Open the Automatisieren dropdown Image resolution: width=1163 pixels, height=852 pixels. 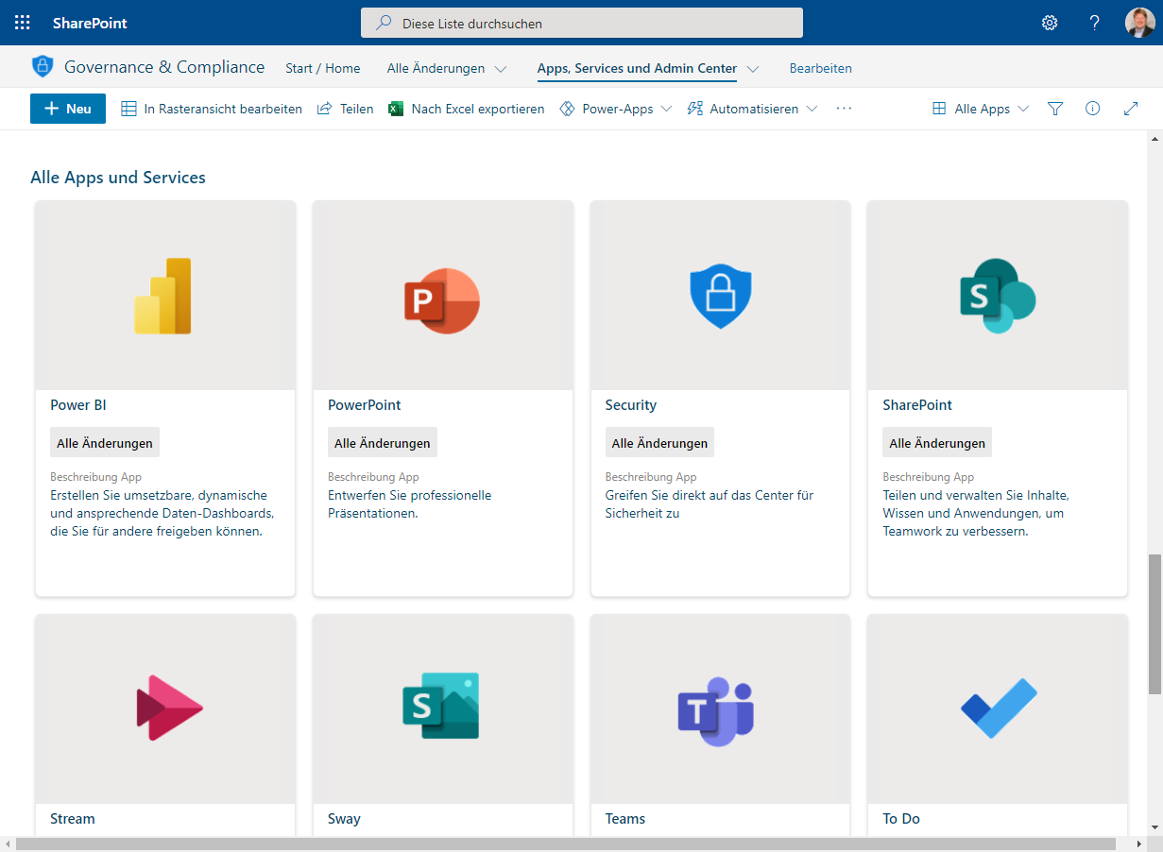pos(752,109)
